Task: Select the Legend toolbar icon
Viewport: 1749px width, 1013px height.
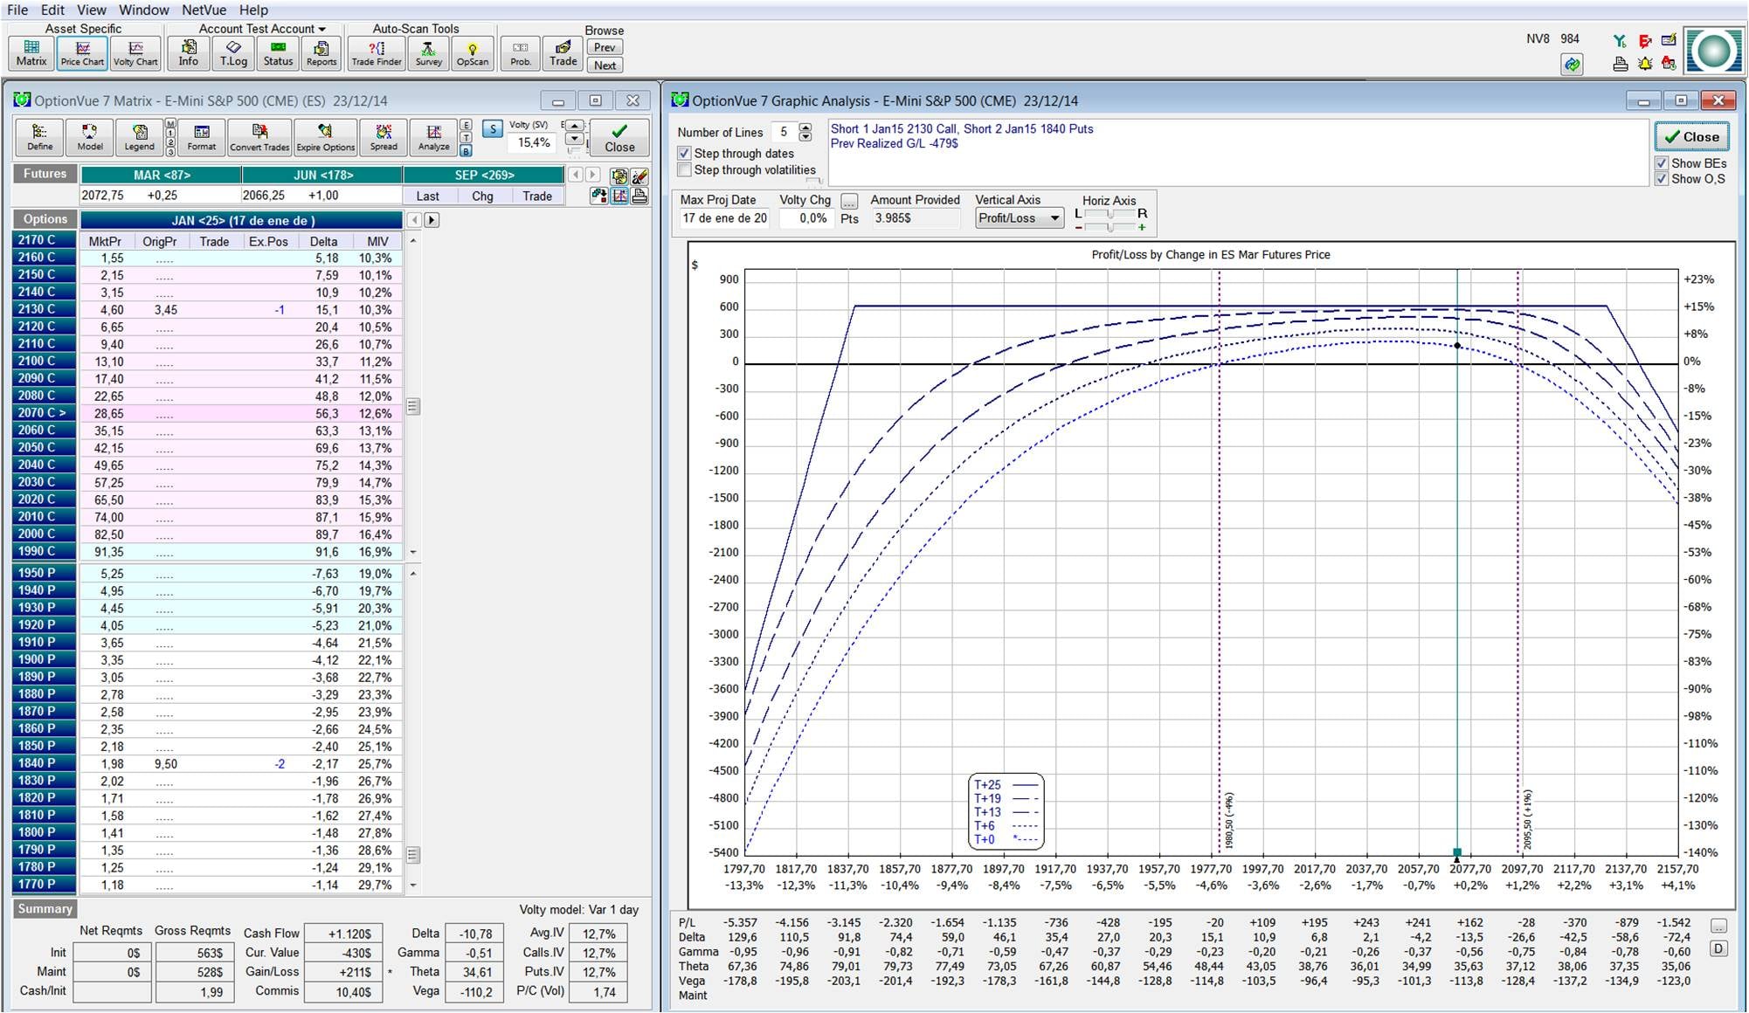Action: [139, 137]
